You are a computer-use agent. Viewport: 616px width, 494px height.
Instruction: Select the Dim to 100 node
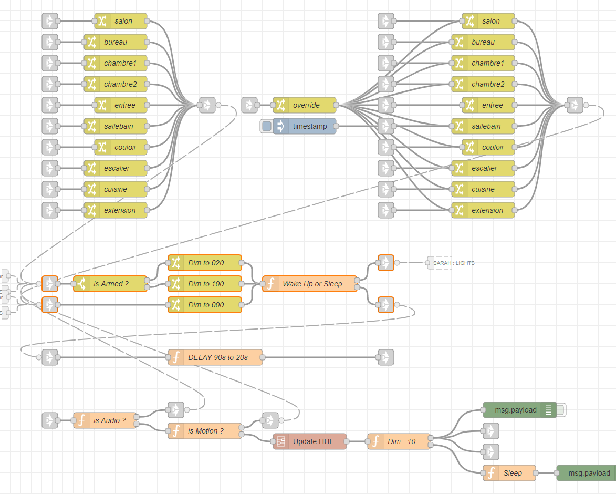205,284
